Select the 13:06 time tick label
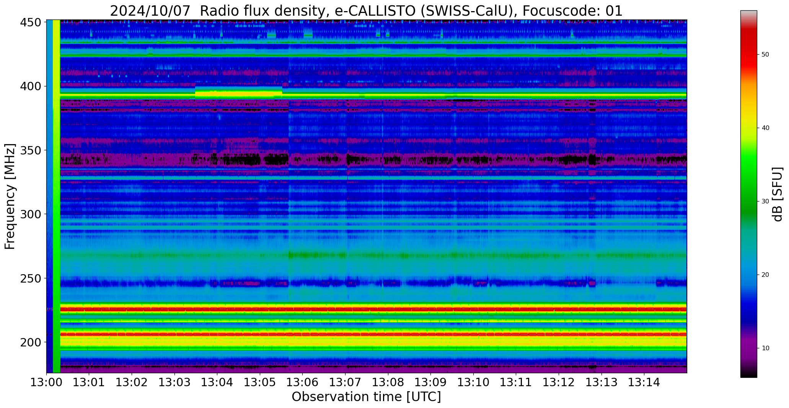 coord(303,382)
